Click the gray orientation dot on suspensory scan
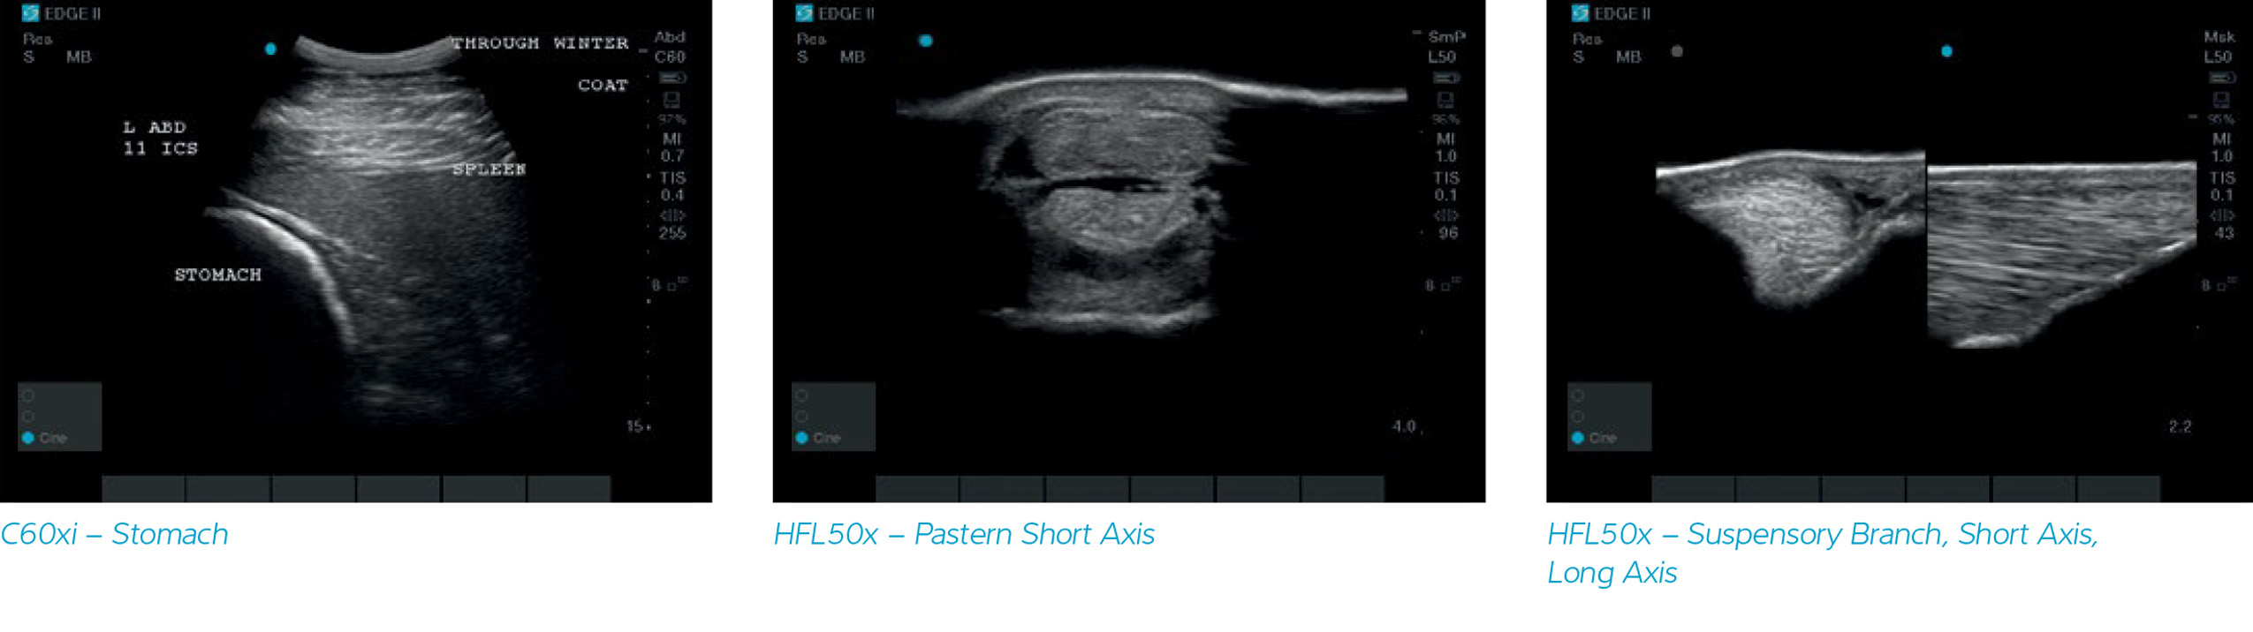 (1677, 51)
